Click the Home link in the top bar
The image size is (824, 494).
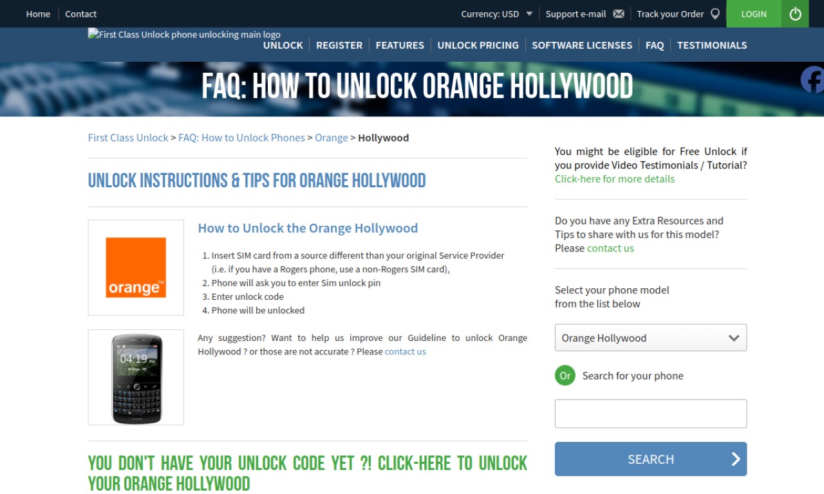38,14
